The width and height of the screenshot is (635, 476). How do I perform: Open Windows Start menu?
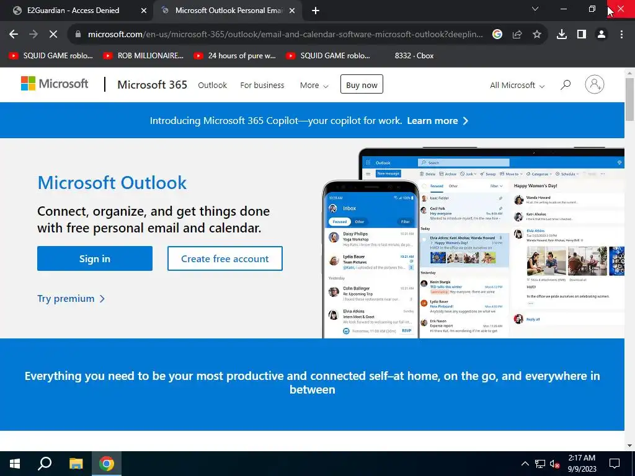[x=15, y=464]
